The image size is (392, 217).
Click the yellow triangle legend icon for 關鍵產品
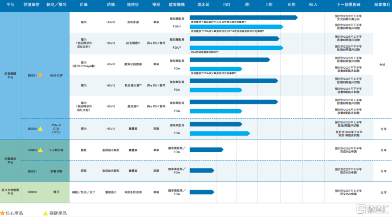(45, 213)
